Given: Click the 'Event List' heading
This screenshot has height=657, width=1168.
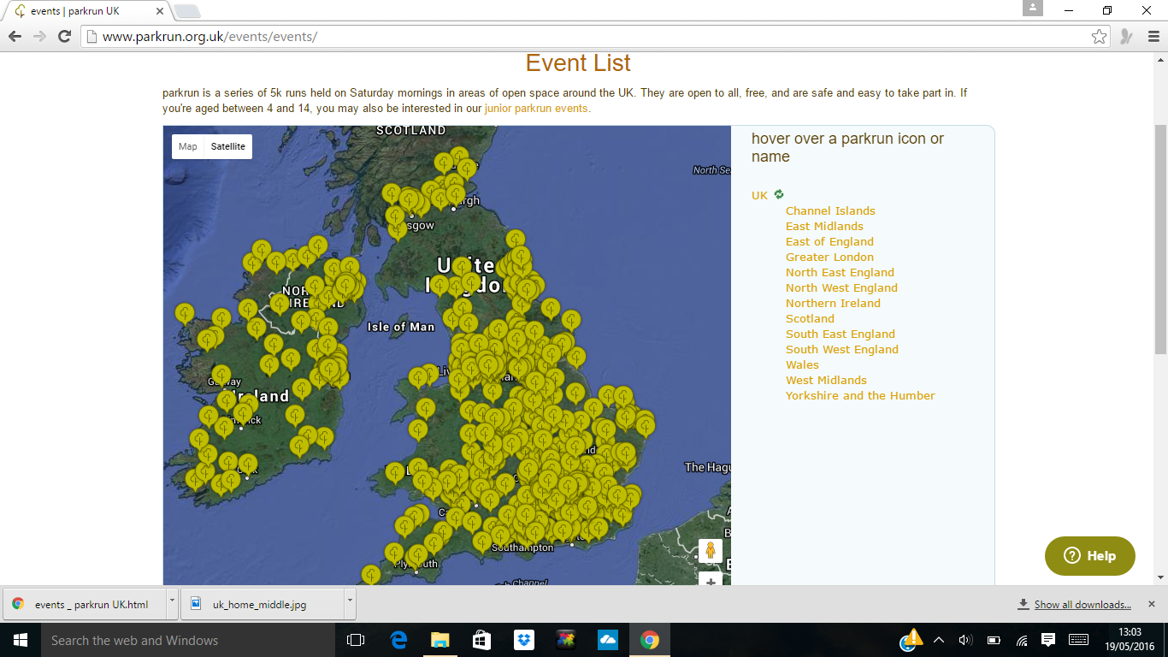Looking at the screenshot, I should point(578,63).
